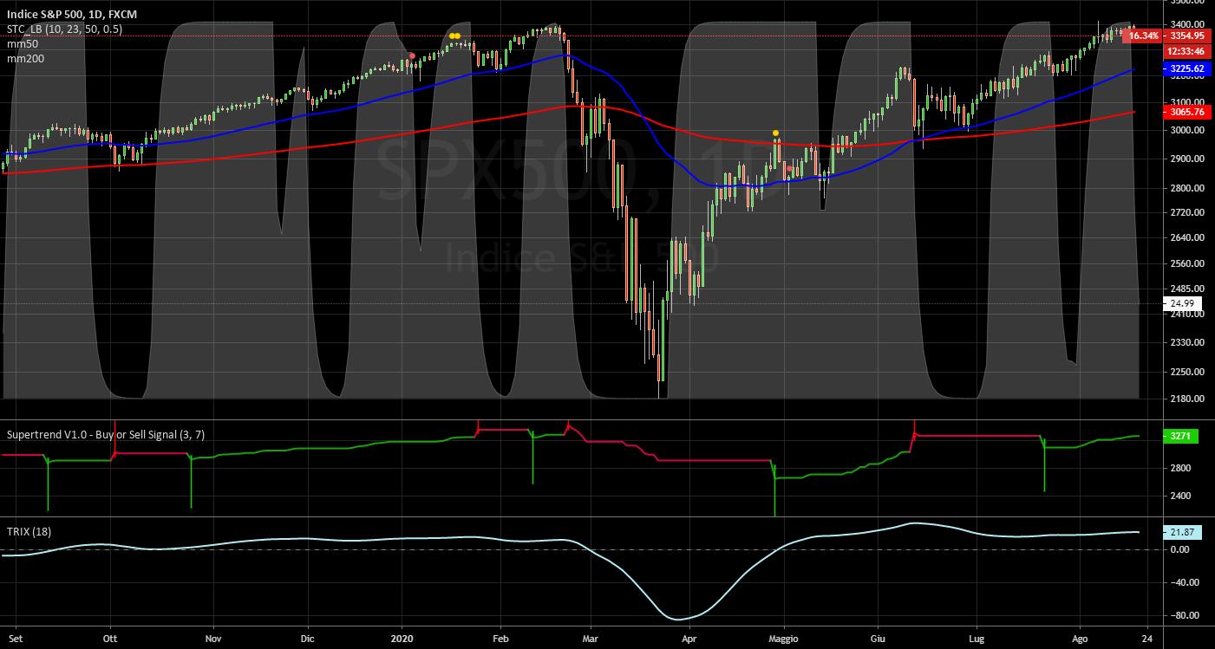Click the 2640.00 price scale level
Viewport: 1215px width, 649px height.
click(1187, 237)
